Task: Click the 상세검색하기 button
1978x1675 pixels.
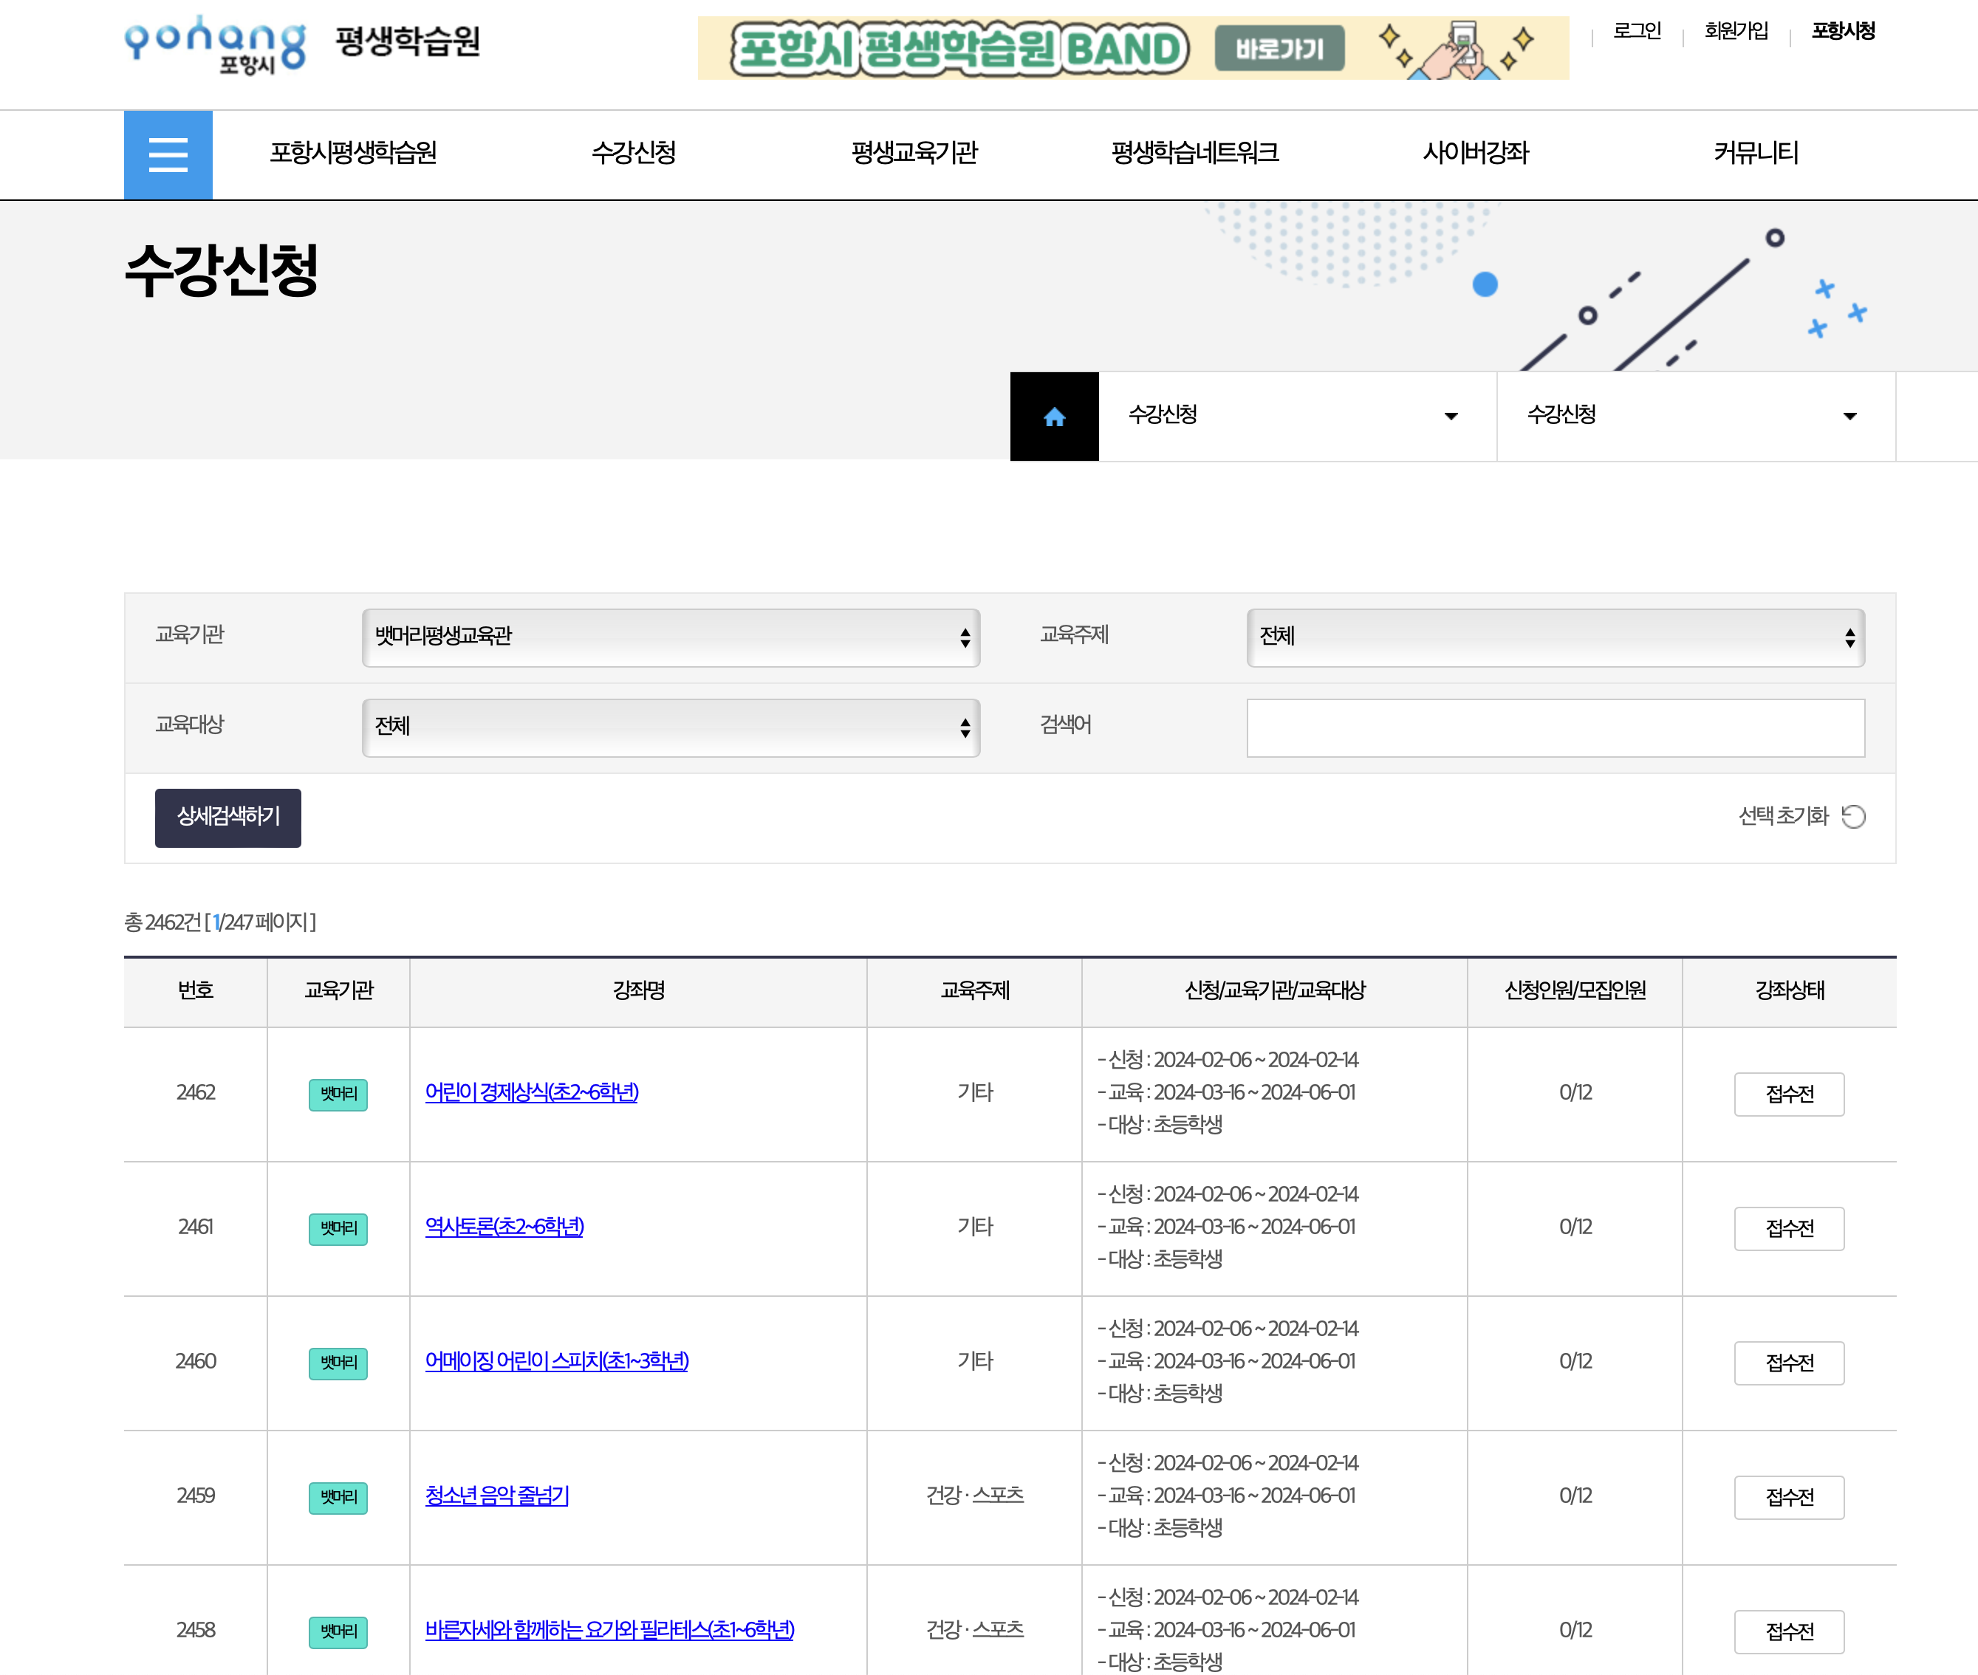Action: (x=228, y=818)
